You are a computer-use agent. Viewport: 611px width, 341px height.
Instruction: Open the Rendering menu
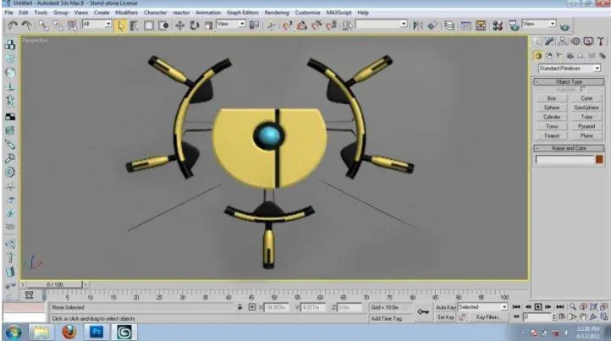tap(277, 13)
